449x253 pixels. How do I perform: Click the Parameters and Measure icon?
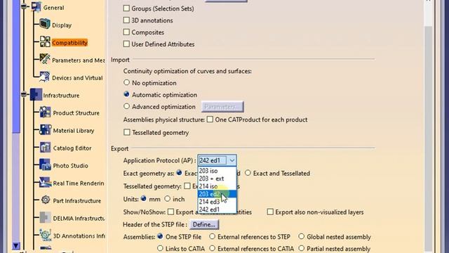45,59
